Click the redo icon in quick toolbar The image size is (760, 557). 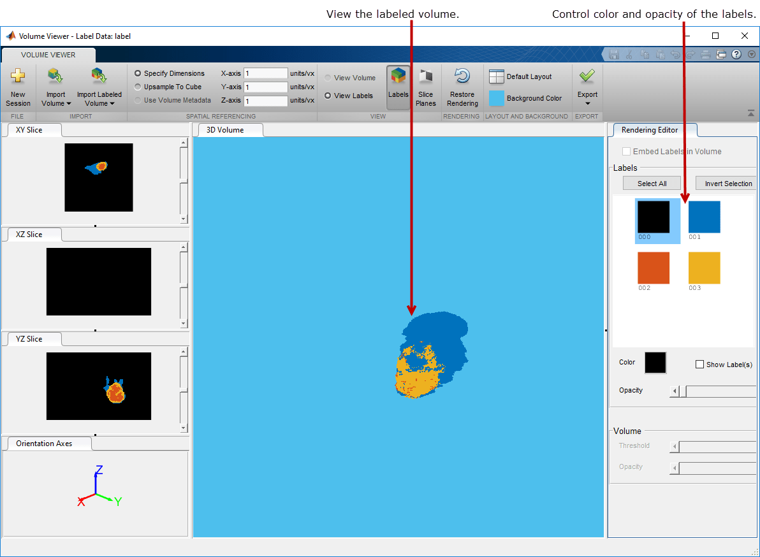[x=691, y=54]
